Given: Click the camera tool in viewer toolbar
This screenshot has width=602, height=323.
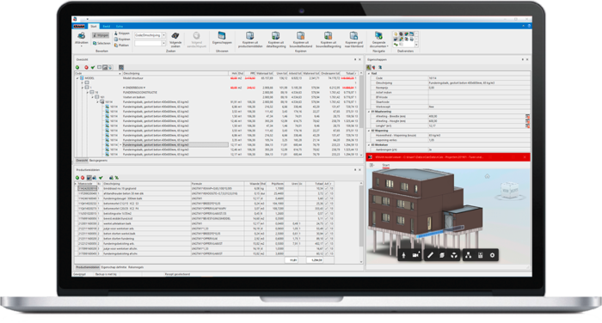Looking at the screenshot, I should (x=415, y=255).
